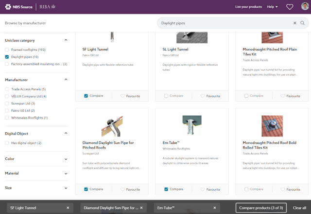The image size is (311, 214).
Task: Remove Diamond Daylight Sun Pipe from compare bar
Action: point(141,208)
